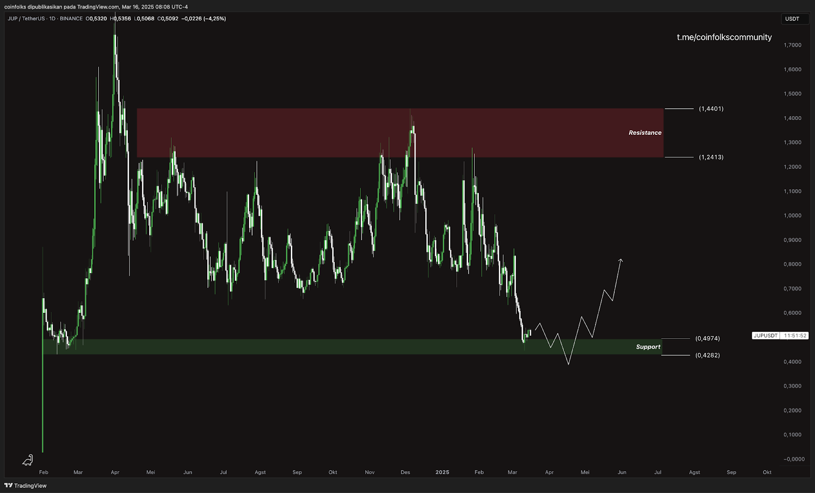The height and width of the screenshot is (493, 815).
Task: Select the Resistance text label
Action: (645, 133)
